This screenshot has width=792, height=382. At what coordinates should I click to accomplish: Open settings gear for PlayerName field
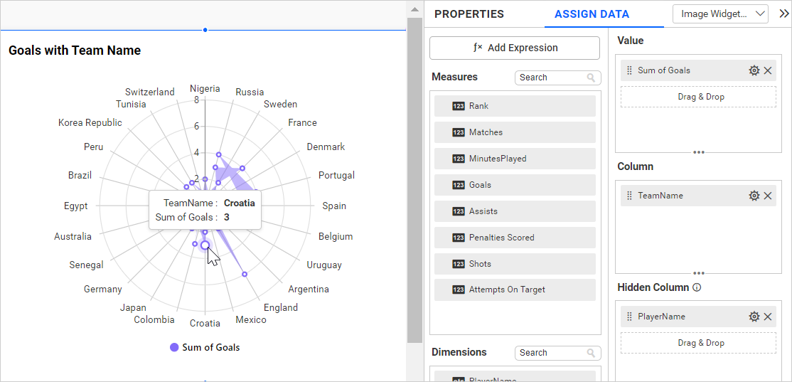[x=754, y=317]
